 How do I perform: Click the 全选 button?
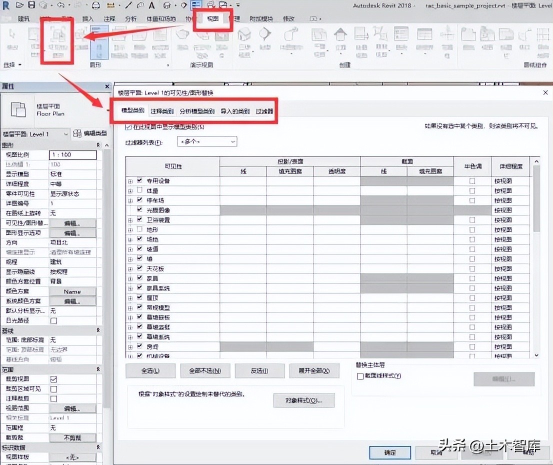(x=150, y=371)
